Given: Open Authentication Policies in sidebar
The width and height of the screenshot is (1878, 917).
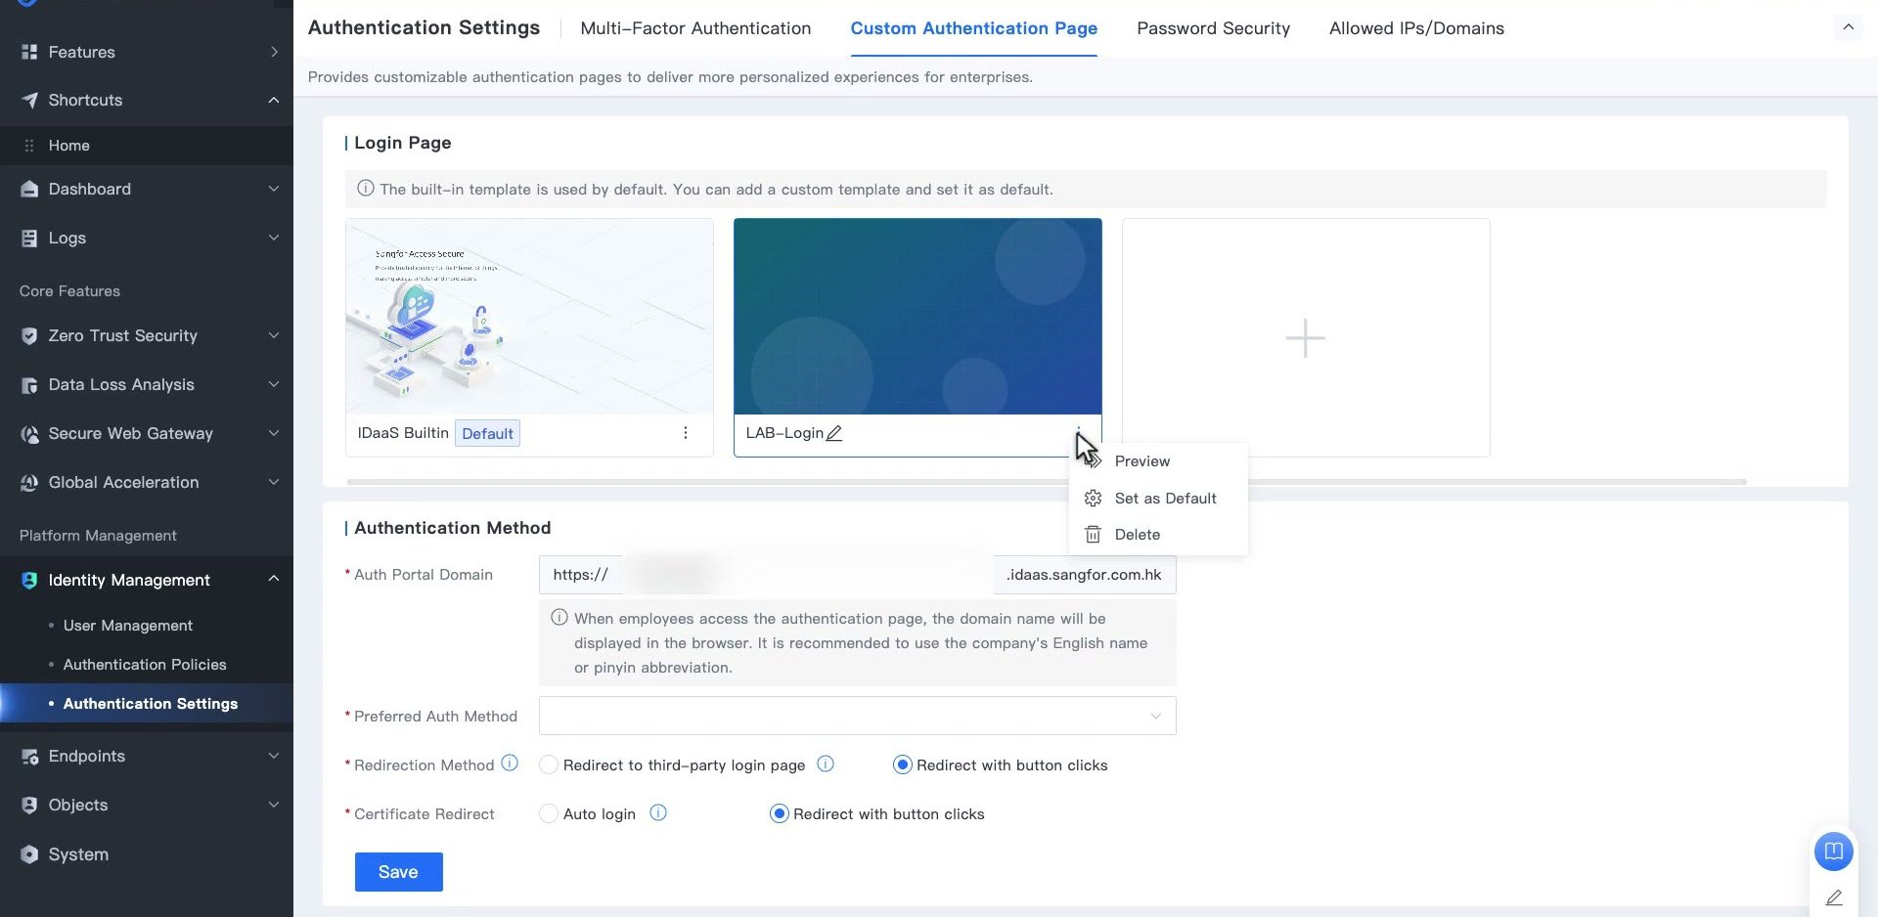Looking at the screenshot, I should coord(145,665).
